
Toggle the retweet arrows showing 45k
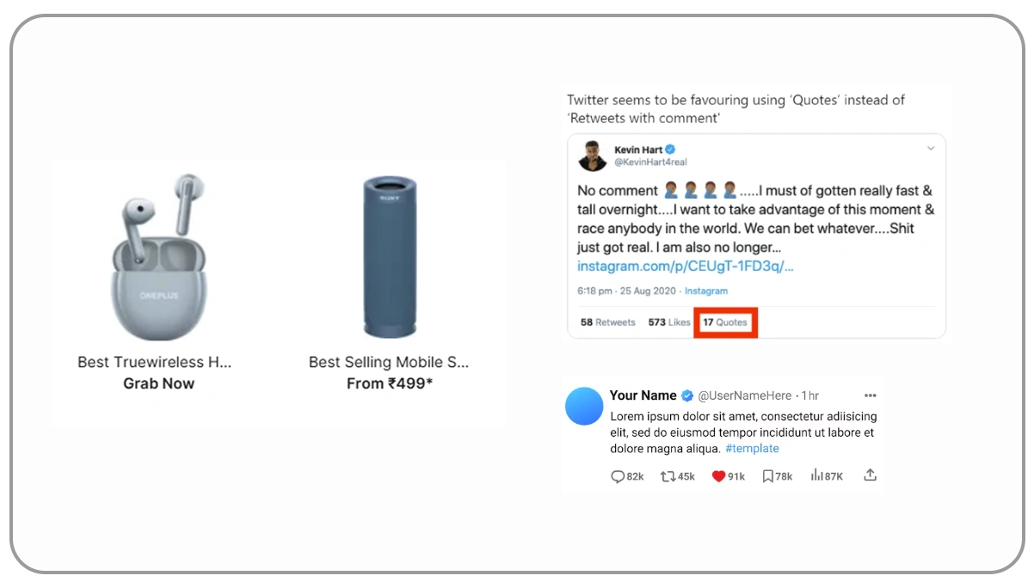pos(668,475)
